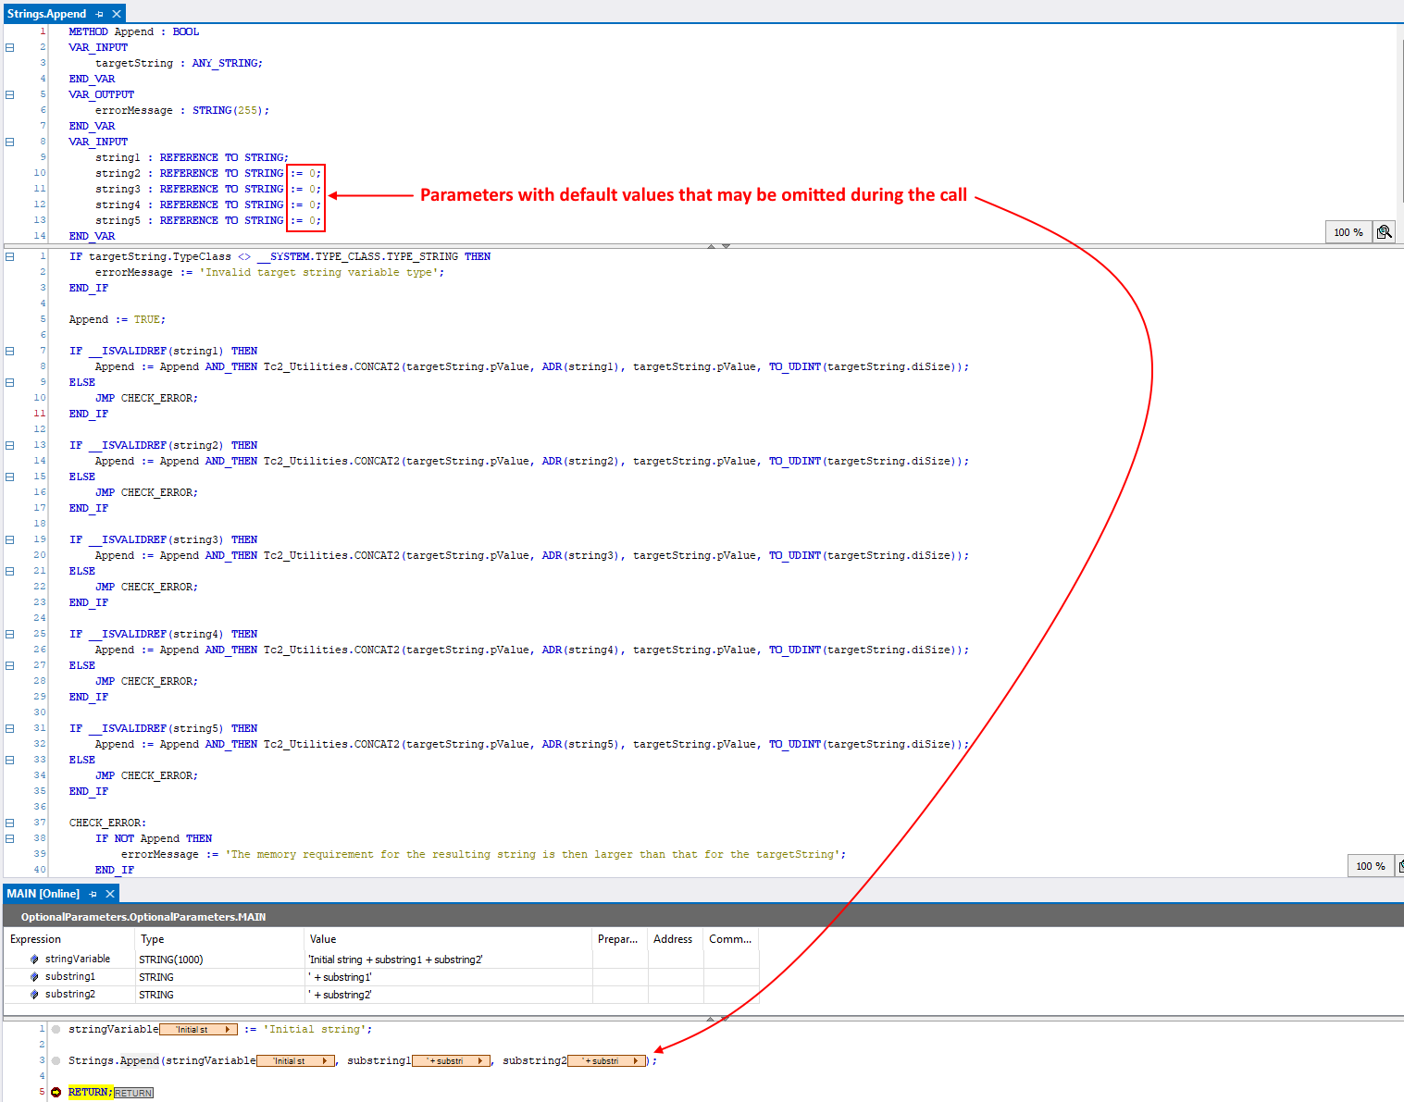This screenshot has height=1102, width=1404.
Task: Select the stringVariable expression row
Action: (x=381, y=960)
